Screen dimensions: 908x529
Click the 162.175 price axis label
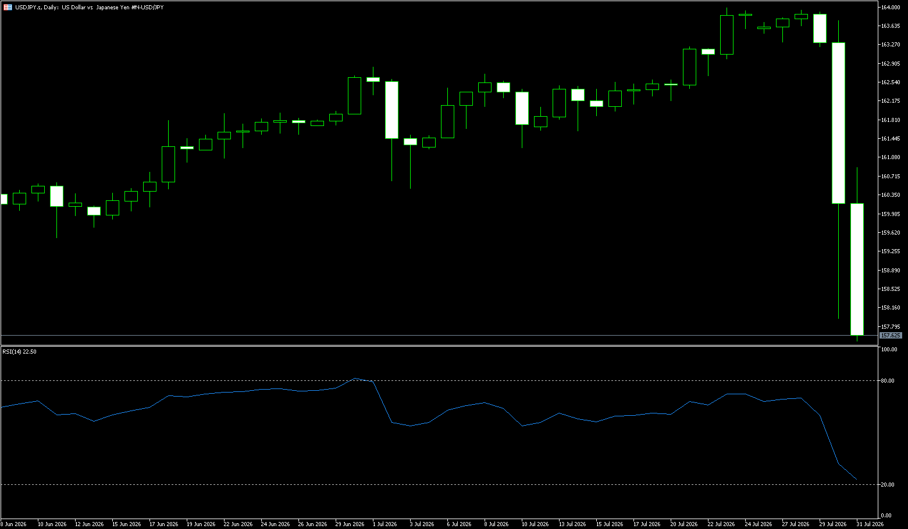click(x=891, y=101)
